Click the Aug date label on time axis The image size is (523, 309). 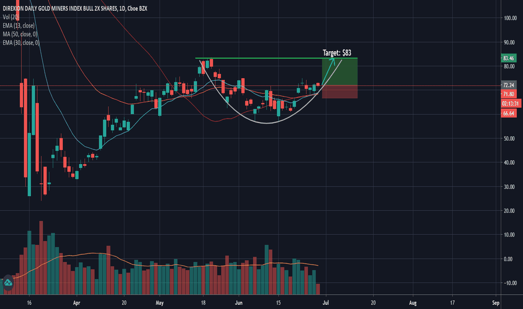pos(412,303)
